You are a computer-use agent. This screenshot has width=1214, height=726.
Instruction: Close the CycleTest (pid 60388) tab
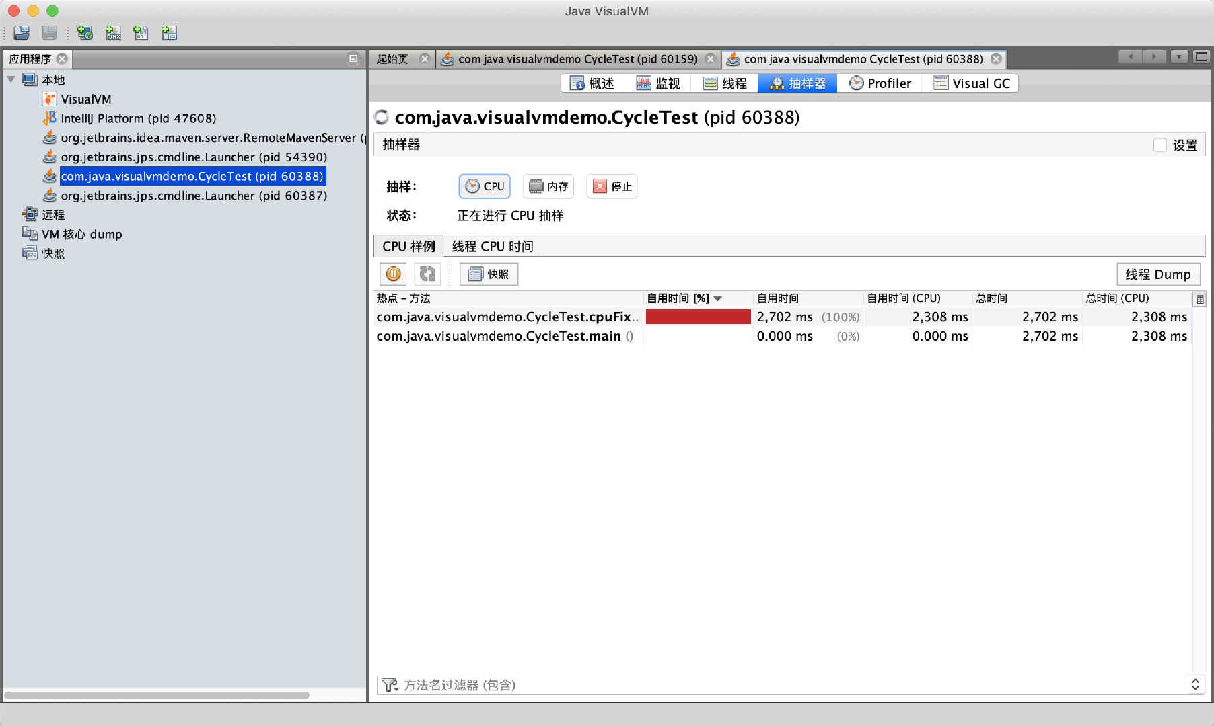(996, 59)
